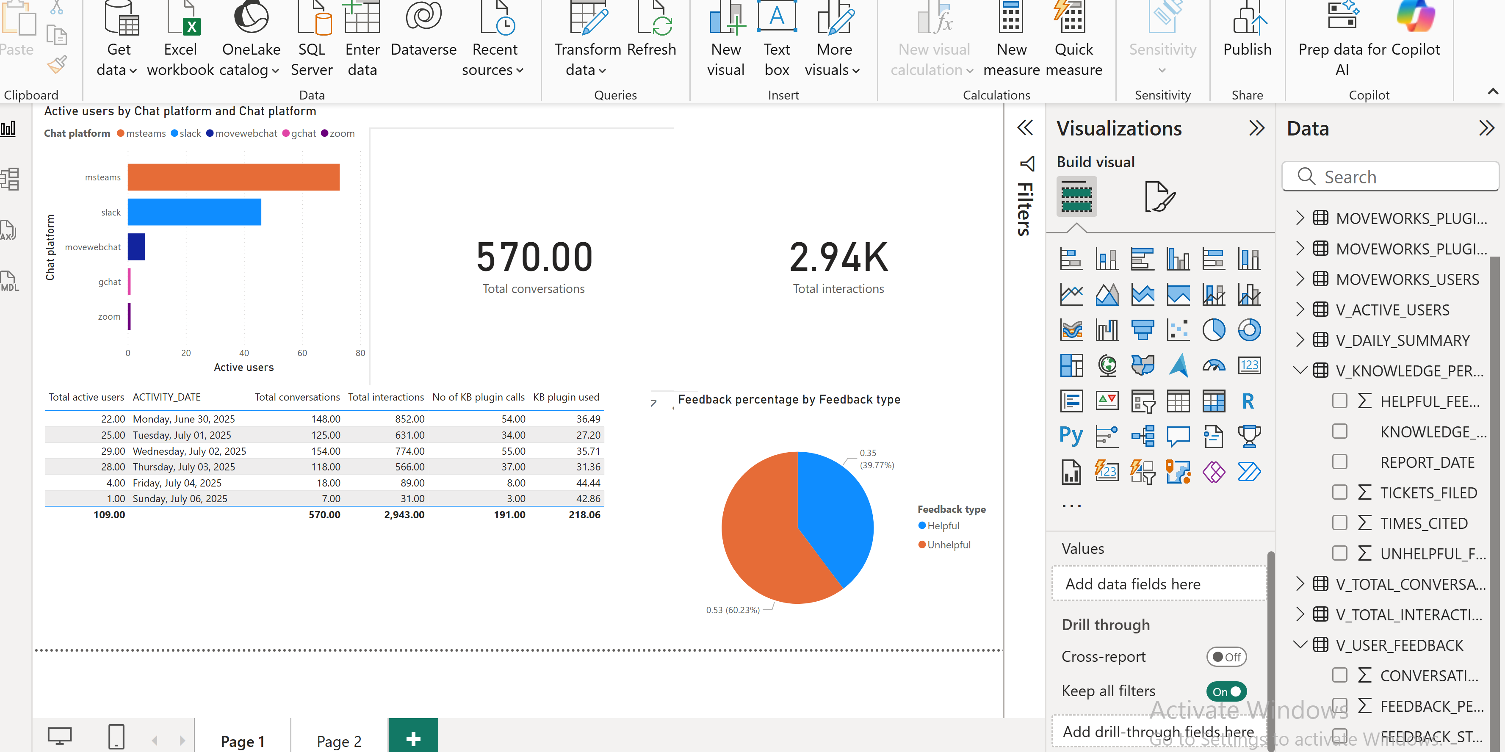
Task: Click the Data pane Search field
Action: [x=1391, y=177]
